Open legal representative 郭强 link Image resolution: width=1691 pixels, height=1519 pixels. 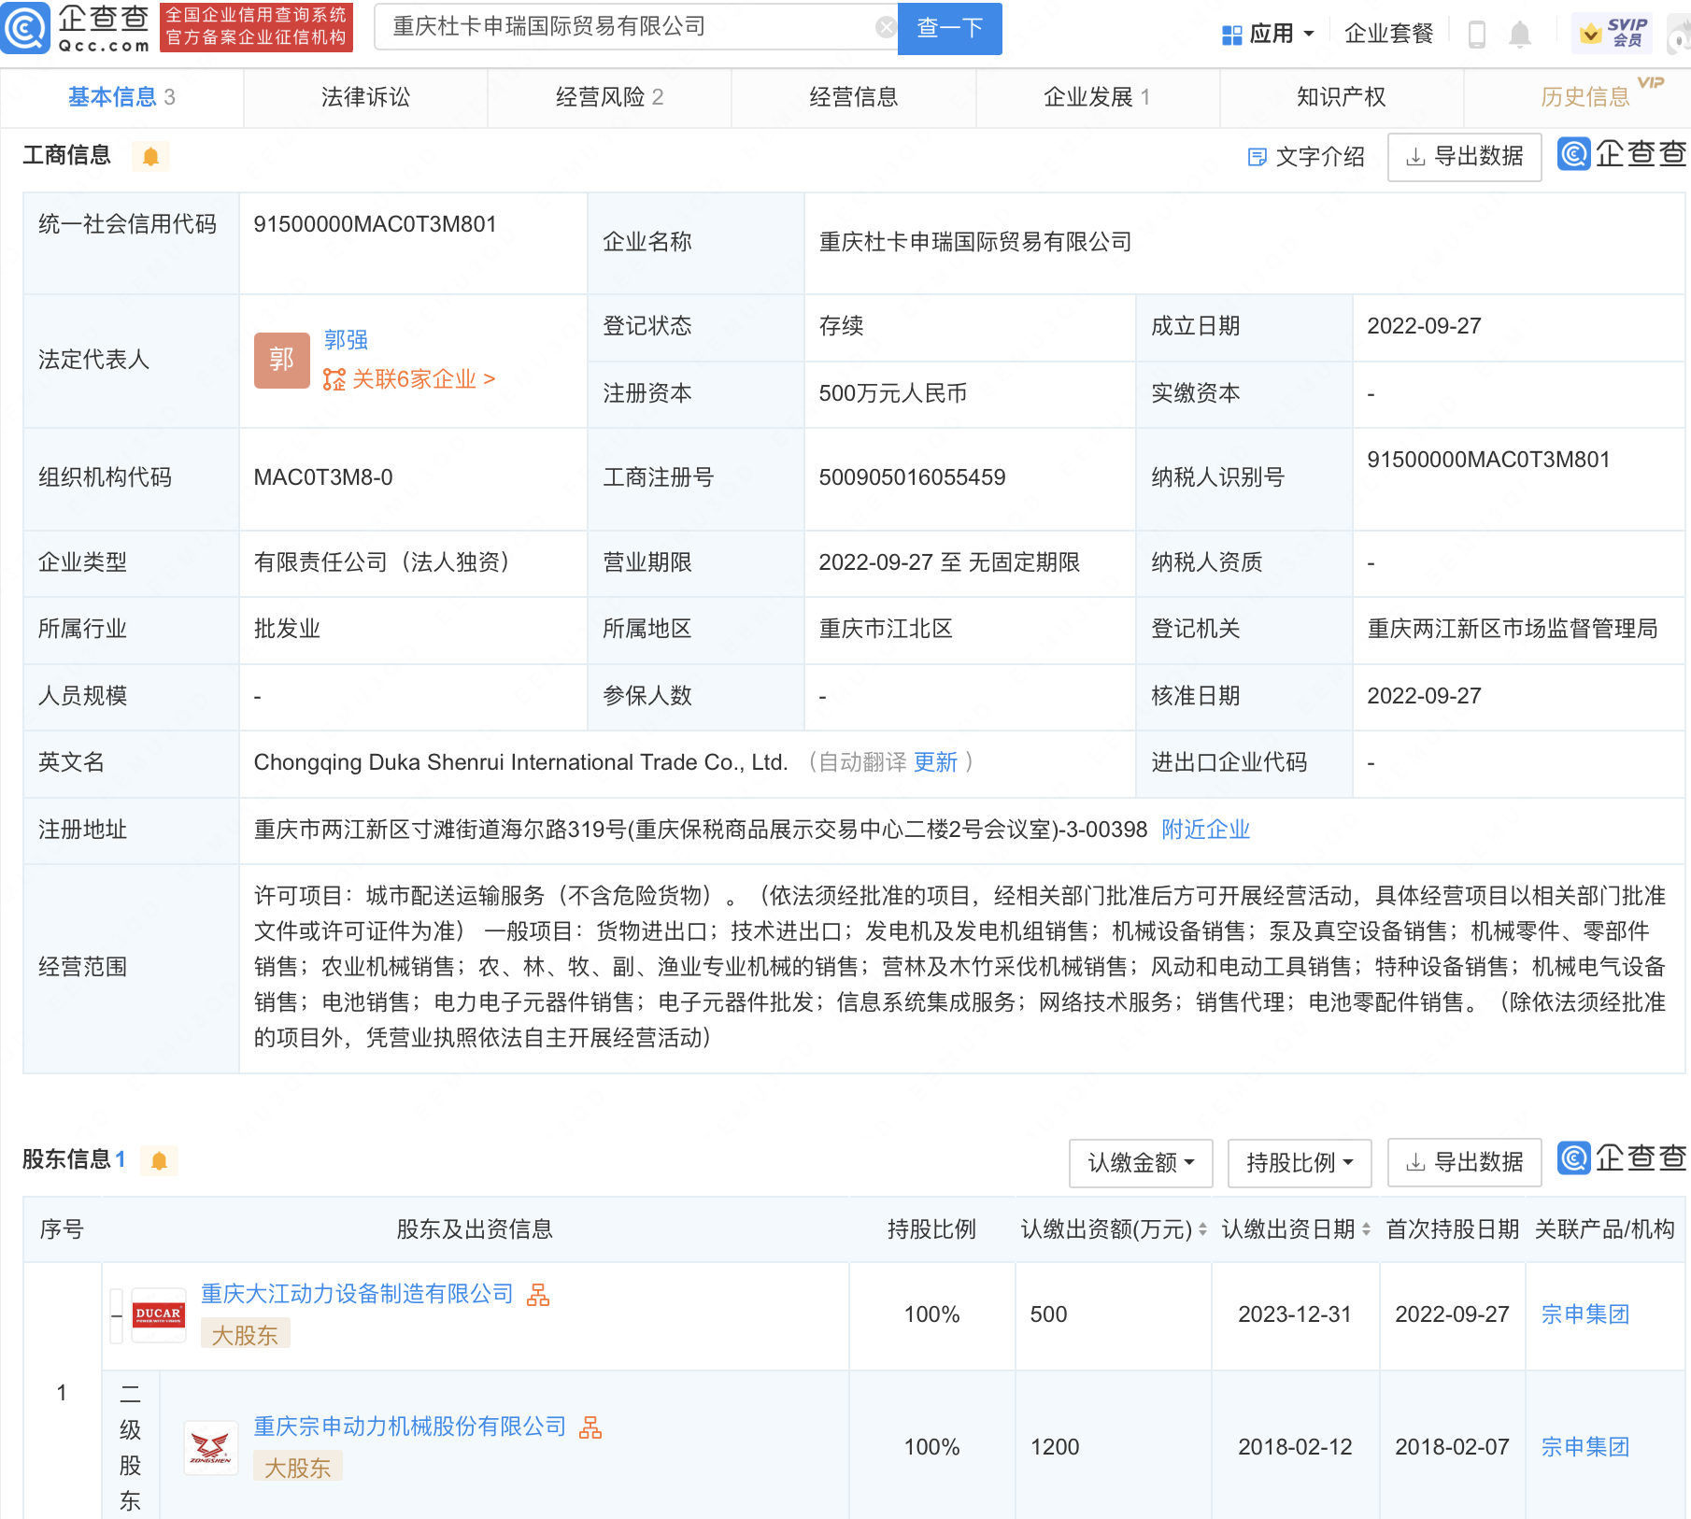(x=346, y=340)
